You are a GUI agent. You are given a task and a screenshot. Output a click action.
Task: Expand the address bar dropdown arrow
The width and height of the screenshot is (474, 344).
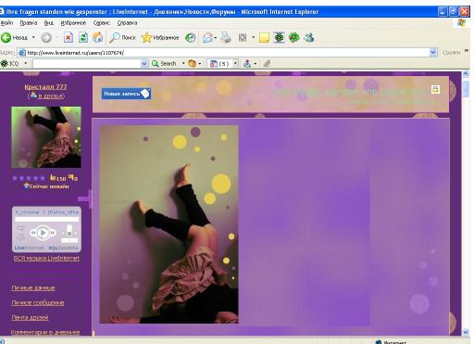coord(433,53)
